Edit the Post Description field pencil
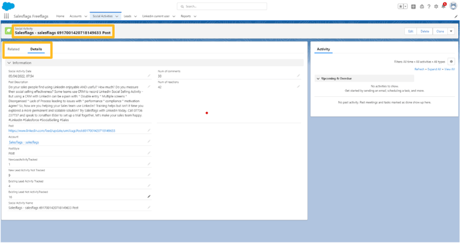The image size is (460, 243). tap(149, 86)
